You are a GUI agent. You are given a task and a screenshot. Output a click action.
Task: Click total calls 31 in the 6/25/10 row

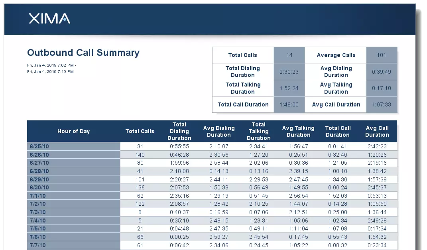click(x=140, y=146)
